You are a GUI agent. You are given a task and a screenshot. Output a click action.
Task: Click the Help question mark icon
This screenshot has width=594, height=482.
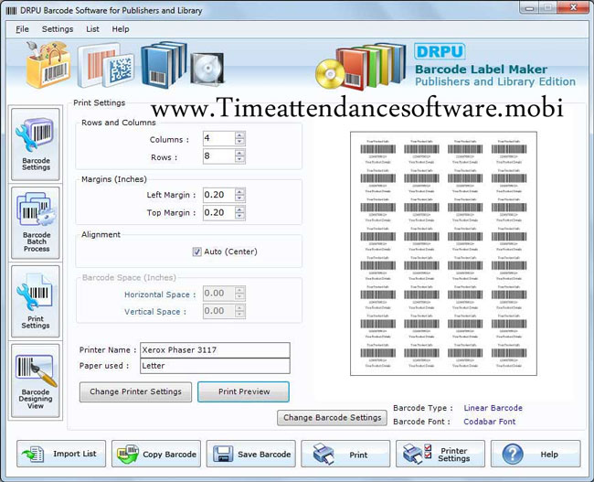click(513, 454)
